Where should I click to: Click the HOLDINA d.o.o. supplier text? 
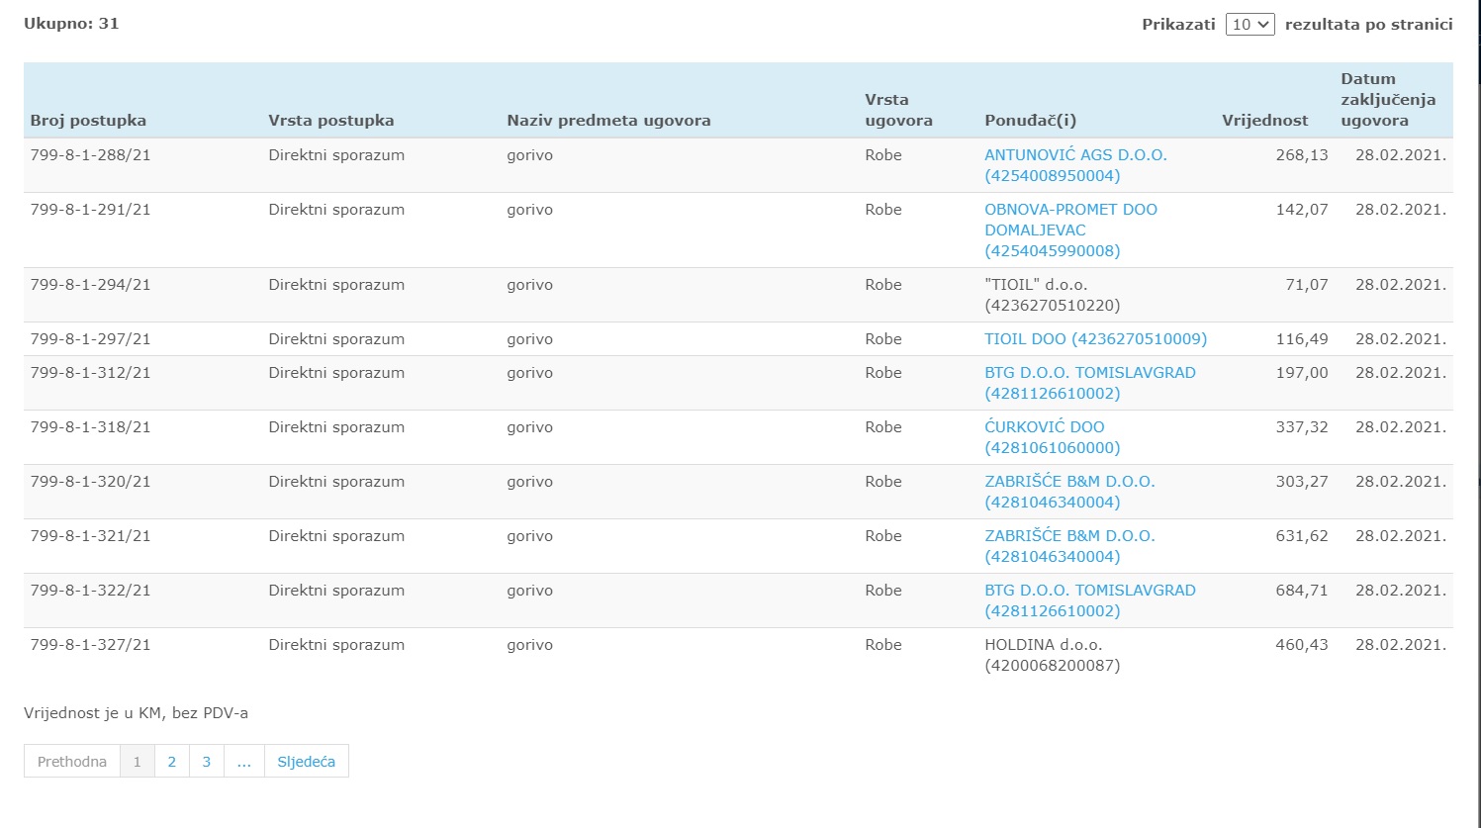tap(1052, 655)
